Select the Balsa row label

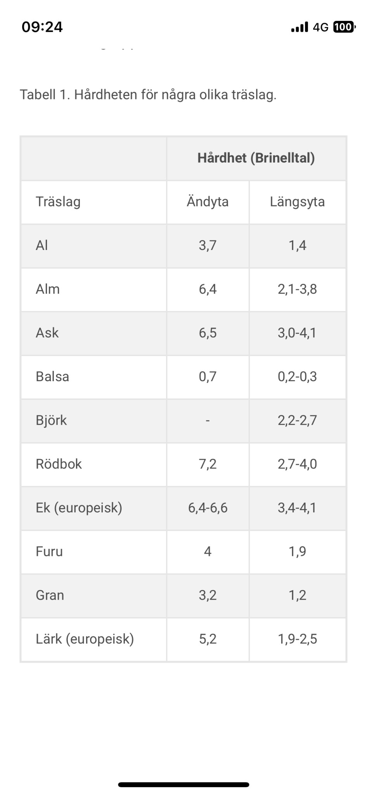coord(52,377)
